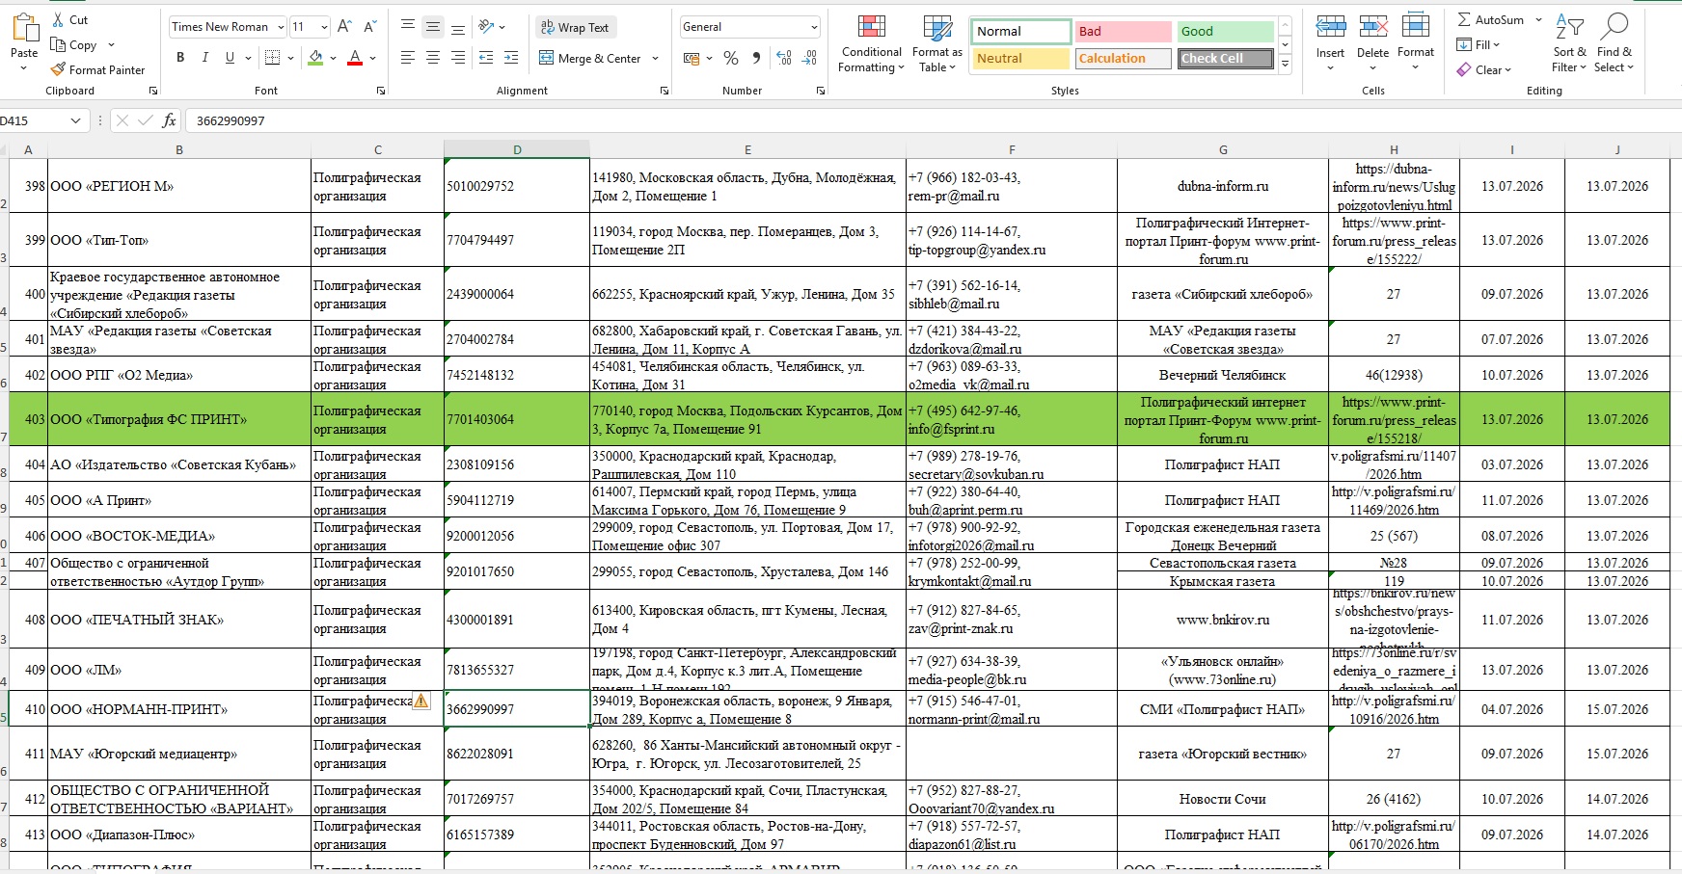Apply Accounting Number Format icon
1682x874 pixels.
[692, 58]
